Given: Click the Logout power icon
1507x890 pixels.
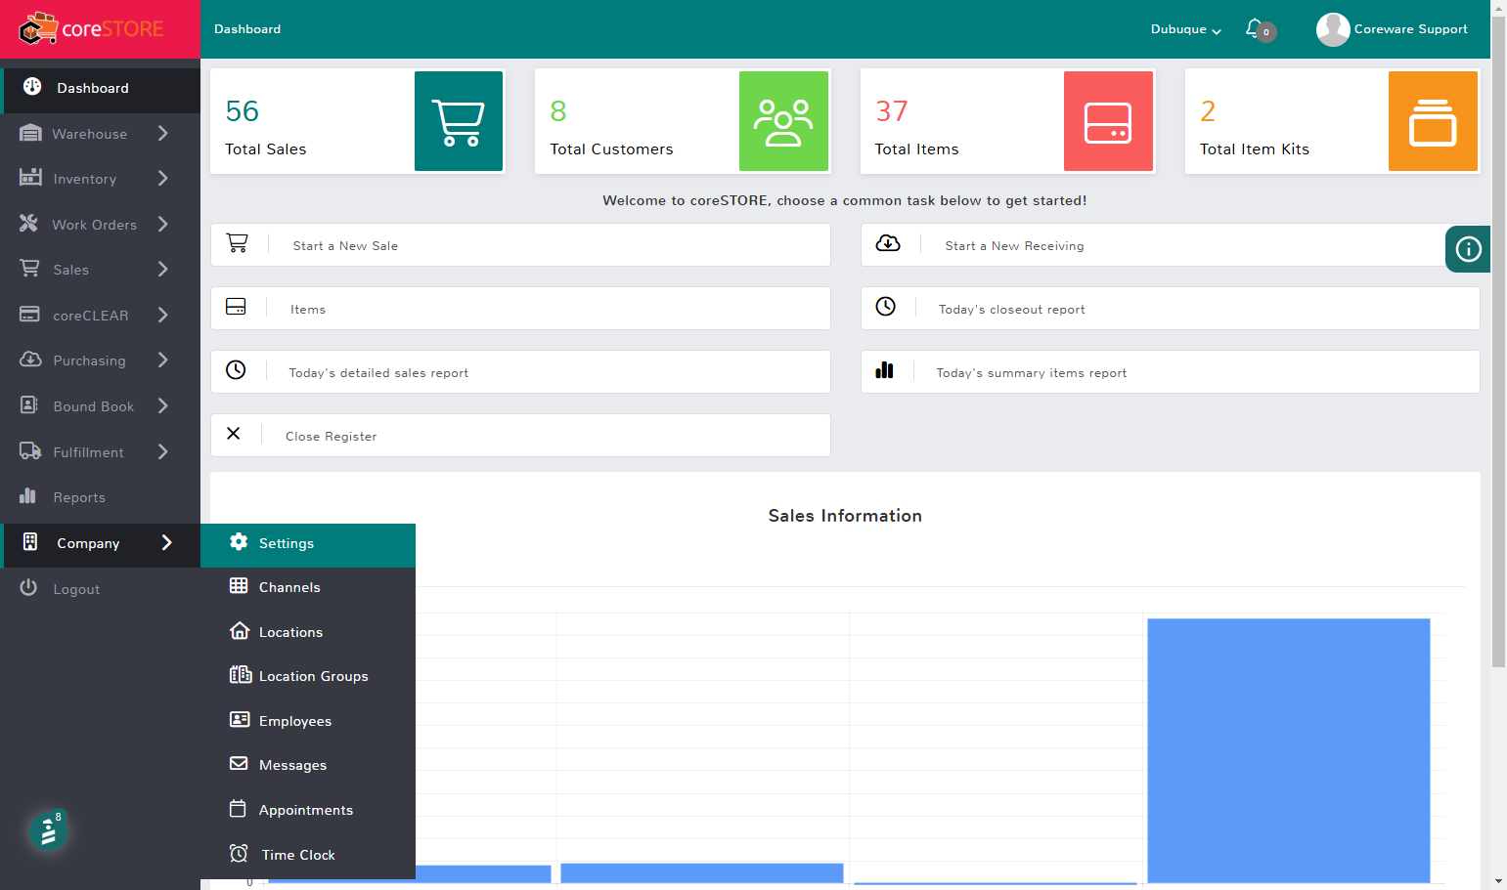Looking at the screenshot, I should click(x=28, y=588).
